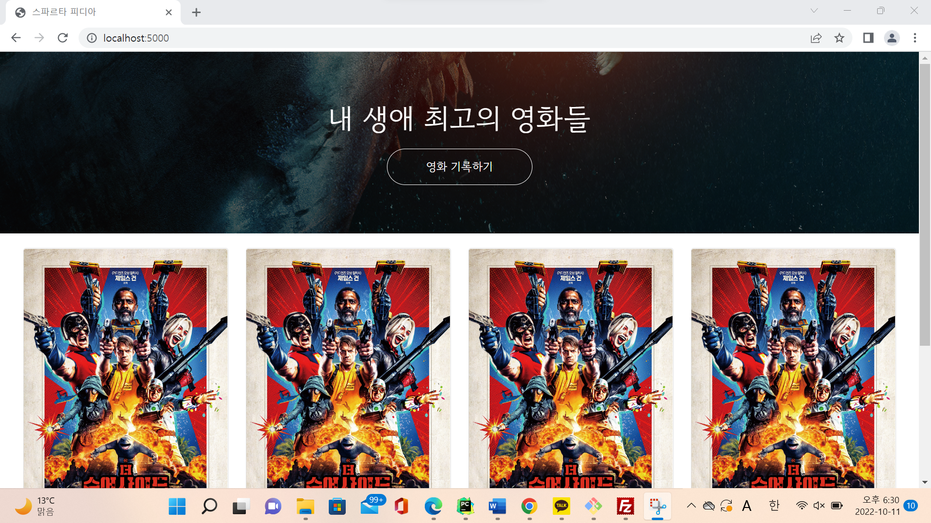Switch to 스파르타 피디아 tab
Screen dimensions: 931x523
(x=93, y=13)
